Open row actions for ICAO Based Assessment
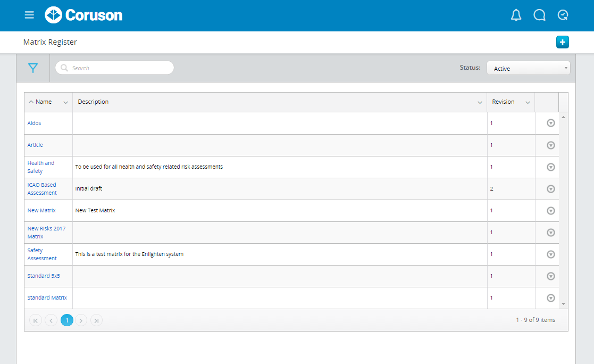The image size is (594, 364). (551, 189)
